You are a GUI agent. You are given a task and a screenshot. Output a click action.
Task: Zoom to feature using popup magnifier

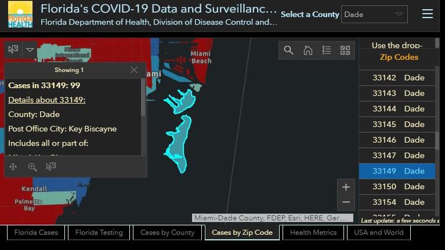pyautogui.click(x=32, y=167)
